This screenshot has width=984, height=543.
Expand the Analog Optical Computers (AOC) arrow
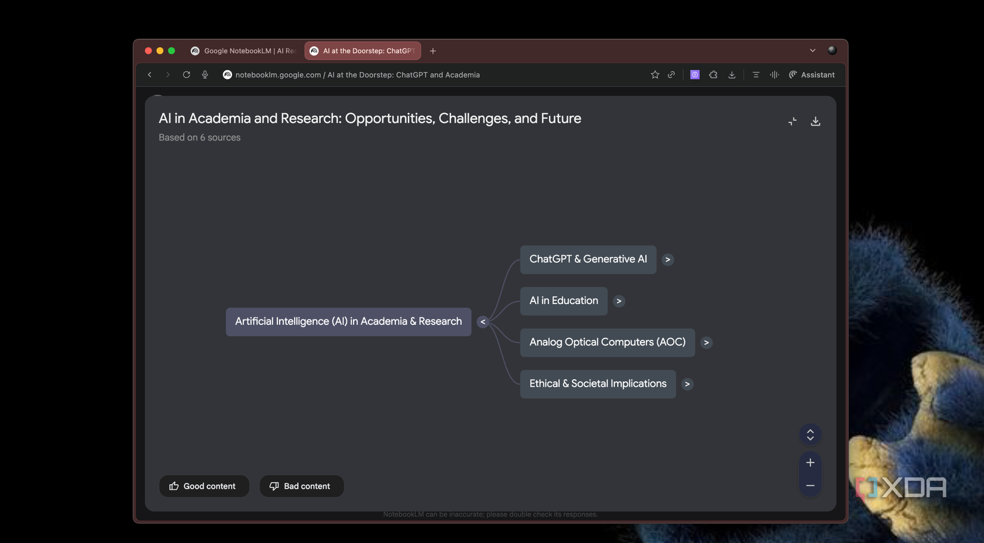point(706,343)
